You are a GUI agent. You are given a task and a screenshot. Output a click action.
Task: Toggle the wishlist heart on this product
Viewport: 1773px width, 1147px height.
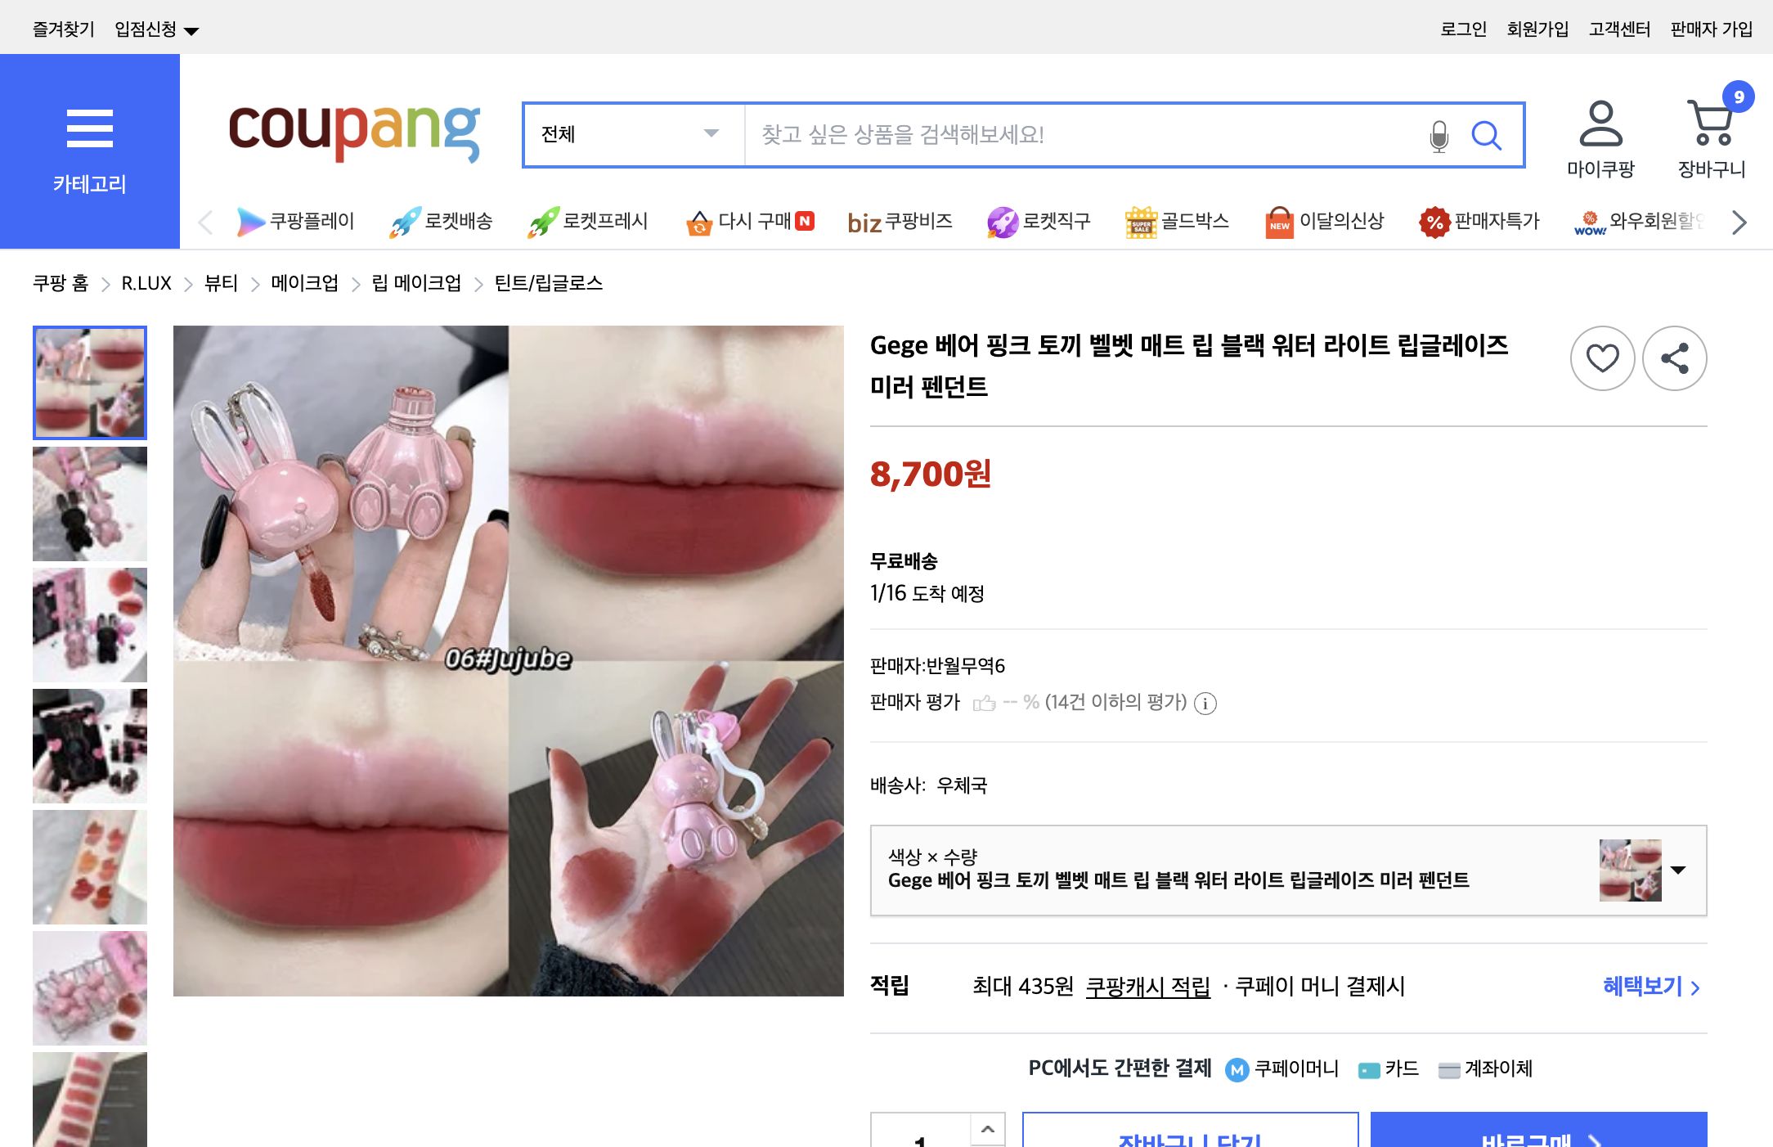(1602, 358)
